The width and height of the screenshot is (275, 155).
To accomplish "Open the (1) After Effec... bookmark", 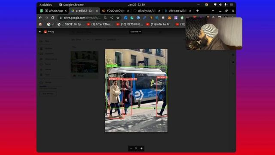I will pyautogui.click(x=100, y=24).
